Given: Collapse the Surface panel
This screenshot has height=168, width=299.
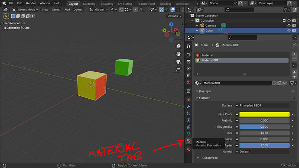Looking at the screenshot, I should pos(205,98).
